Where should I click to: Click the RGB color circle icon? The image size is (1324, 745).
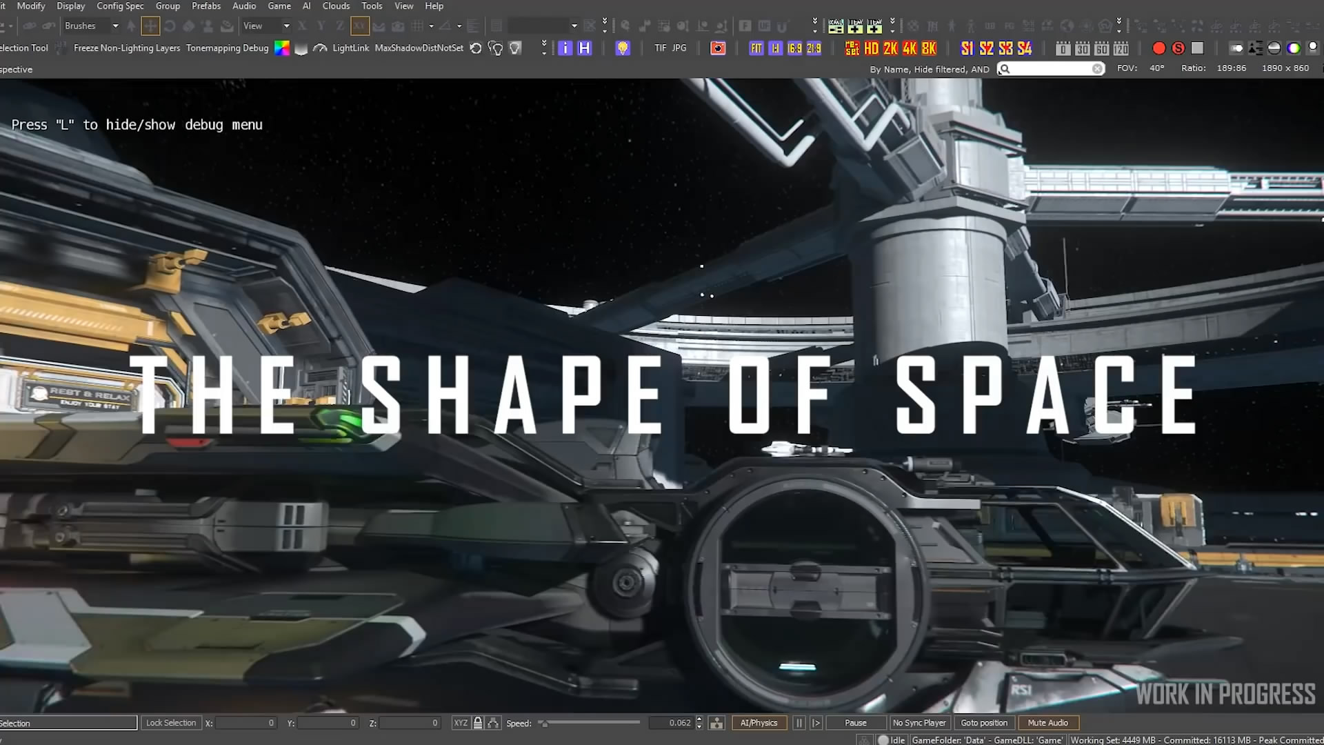(1294, 48)
